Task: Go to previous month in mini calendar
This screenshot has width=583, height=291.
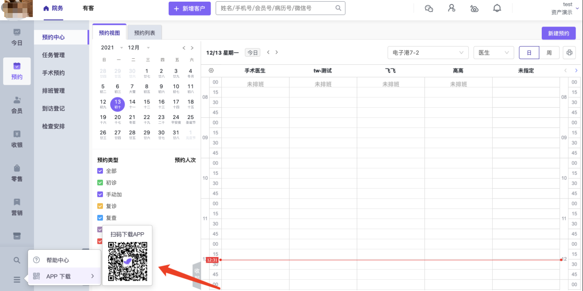Action: 184,48
